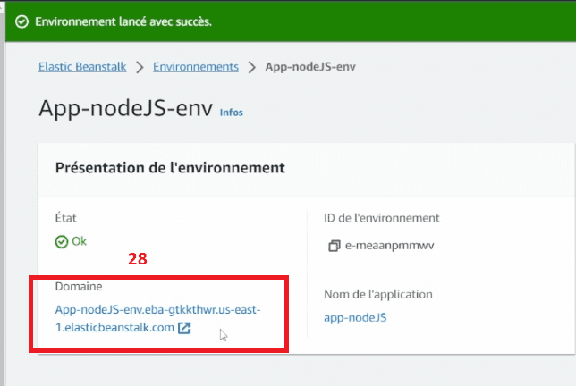Image resolution: width=576 pixels, height=386 pixels.
Task: Click the external link icon after domain
Action: pyautogui.click(x=184, y=328)
